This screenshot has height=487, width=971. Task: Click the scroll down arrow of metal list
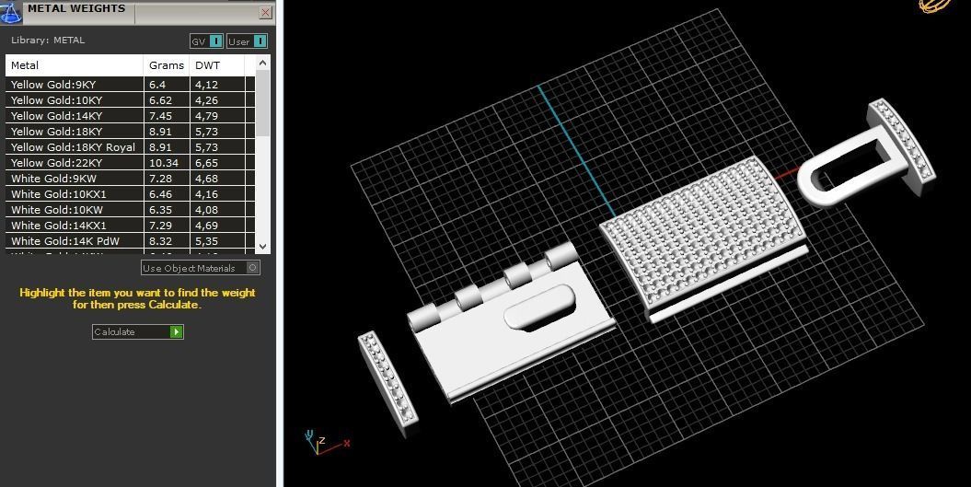point(262,246)
